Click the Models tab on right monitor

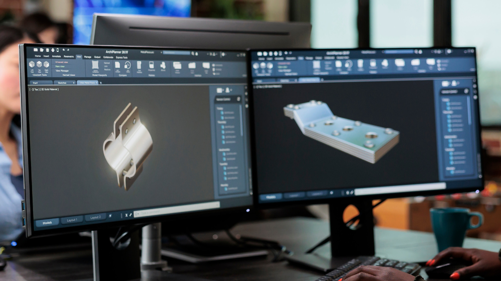point(271,197)
